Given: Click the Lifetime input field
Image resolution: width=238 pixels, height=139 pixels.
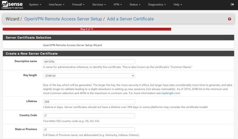Looking at the screenshot, I should pyautogui.click(x=89, y=102).
